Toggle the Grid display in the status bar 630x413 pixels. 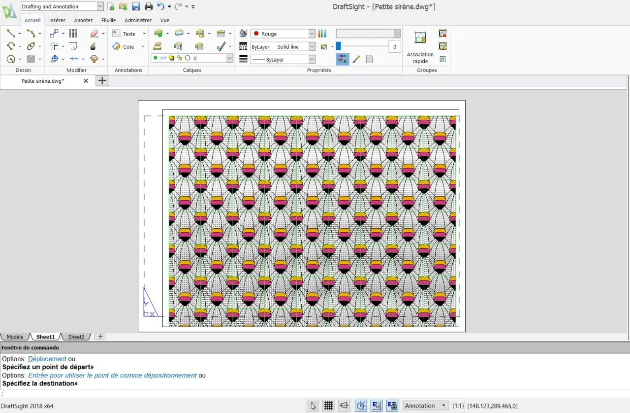pyautogui.click(x=328, y=406)
